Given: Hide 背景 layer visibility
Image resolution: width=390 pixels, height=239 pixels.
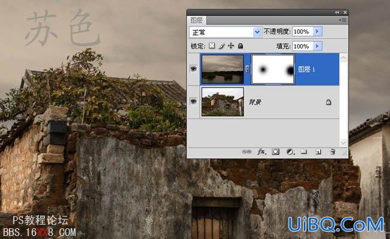Looking at the screenshot, I should pos(193,101).
